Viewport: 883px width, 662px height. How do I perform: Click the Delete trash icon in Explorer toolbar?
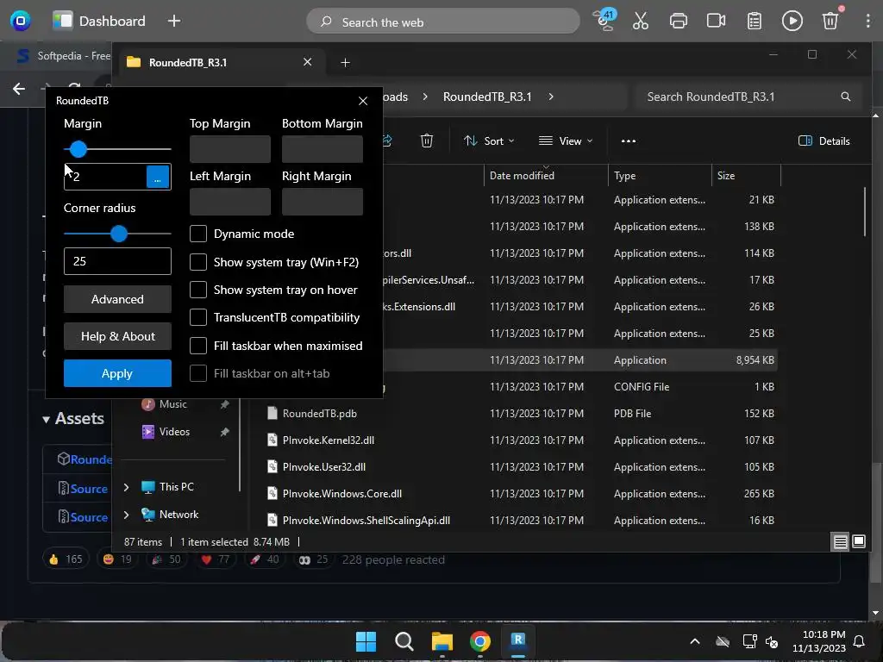tap(427, 141)
